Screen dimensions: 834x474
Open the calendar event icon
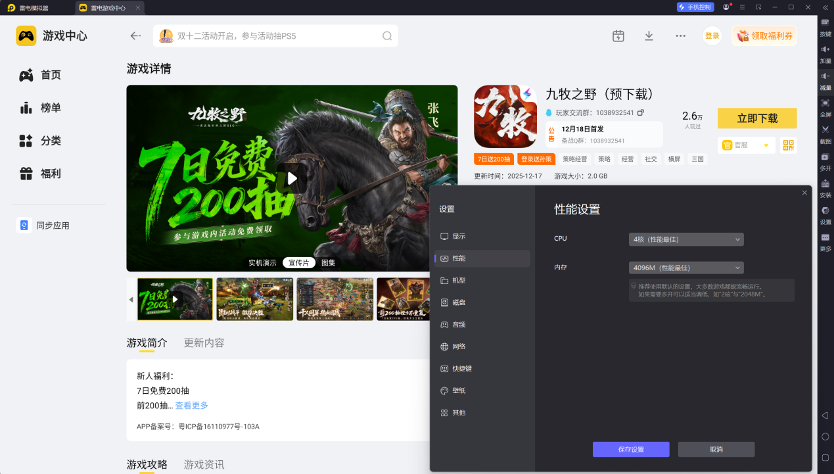[618, 36]
